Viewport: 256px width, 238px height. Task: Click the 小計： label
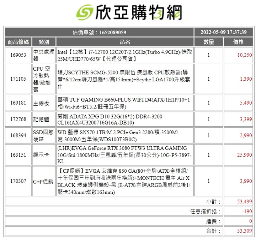click(x=214, y=202)
